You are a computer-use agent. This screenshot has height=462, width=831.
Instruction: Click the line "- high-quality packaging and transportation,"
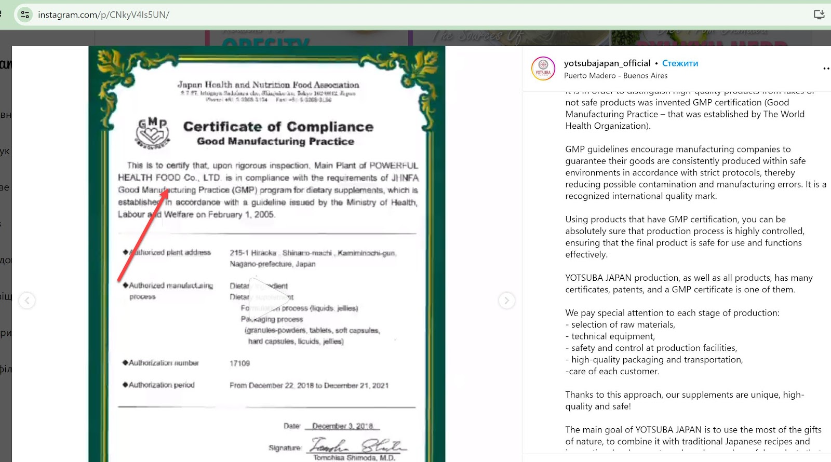click(654, 360)
